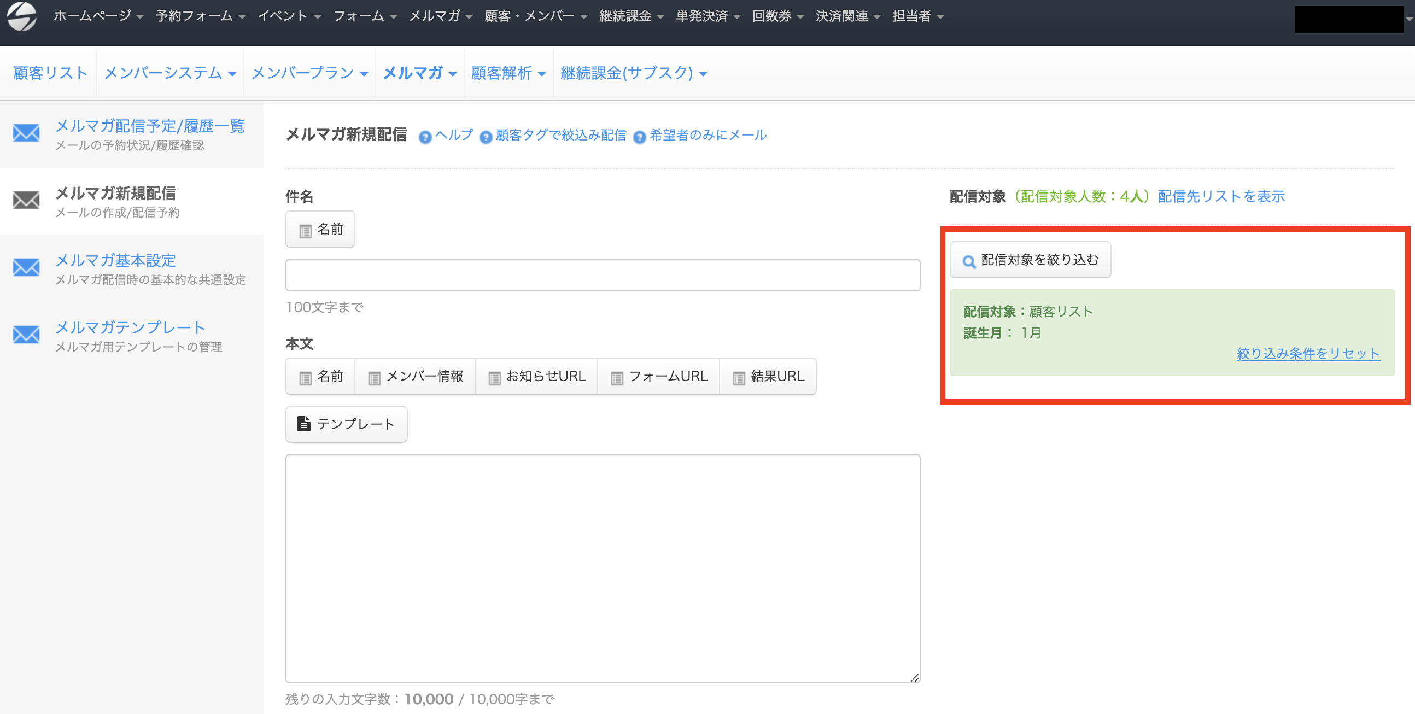The width and height of the screenshot is (1415, 714).
Task: Insert お知らせURL tag into body
Action: click(537, 377)
